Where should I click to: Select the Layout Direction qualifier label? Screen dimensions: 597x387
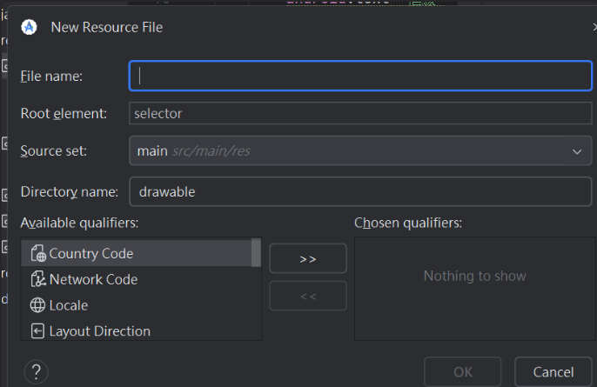[x=99, y=331]
